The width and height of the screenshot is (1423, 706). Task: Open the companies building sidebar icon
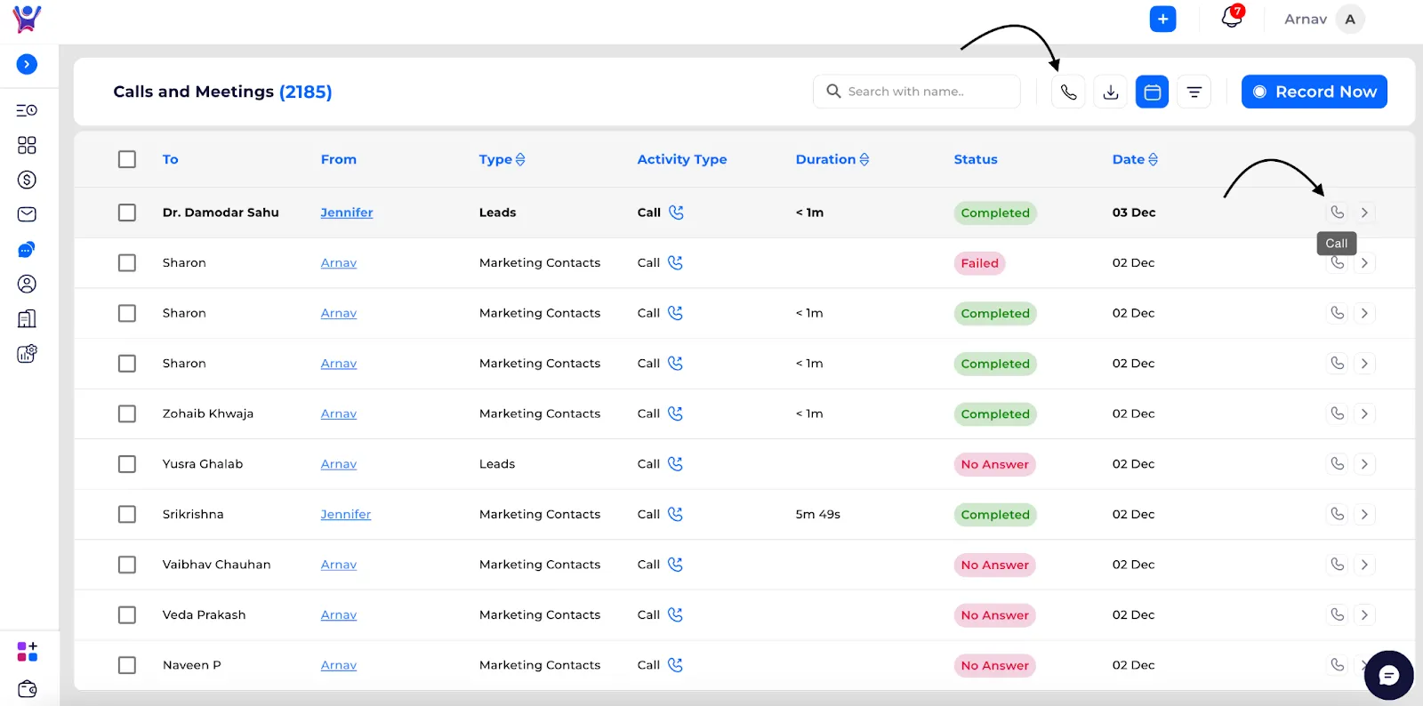[27, 318]
